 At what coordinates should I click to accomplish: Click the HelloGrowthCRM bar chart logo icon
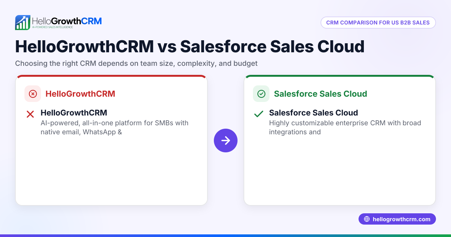23,23
